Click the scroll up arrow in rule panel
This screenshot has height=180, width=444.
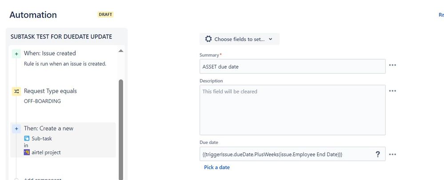tap(121, 51)
